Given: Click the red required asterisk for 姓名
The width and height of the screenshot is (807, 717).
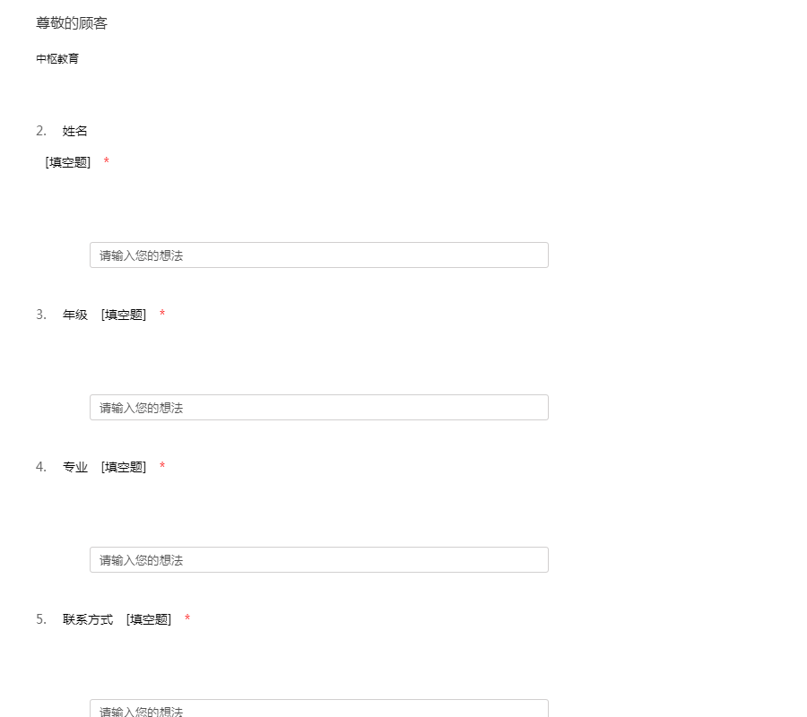Looking at the screenshot, I should click(x=107, y=162).
